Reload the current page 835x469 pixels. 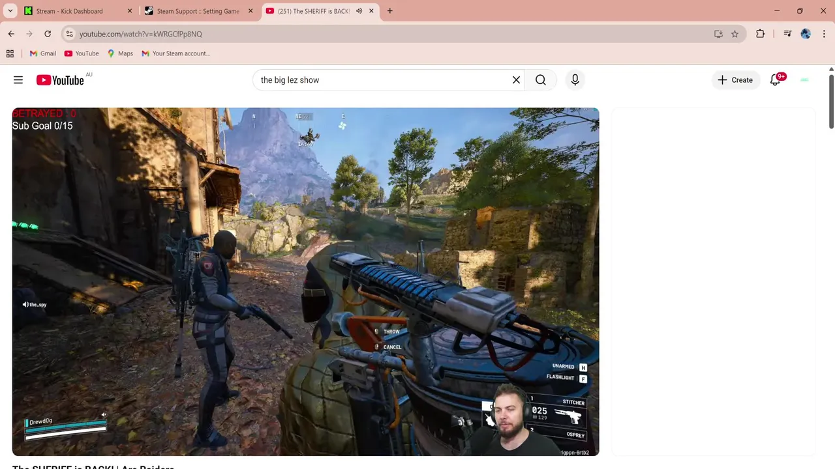[x=48, y=34]
